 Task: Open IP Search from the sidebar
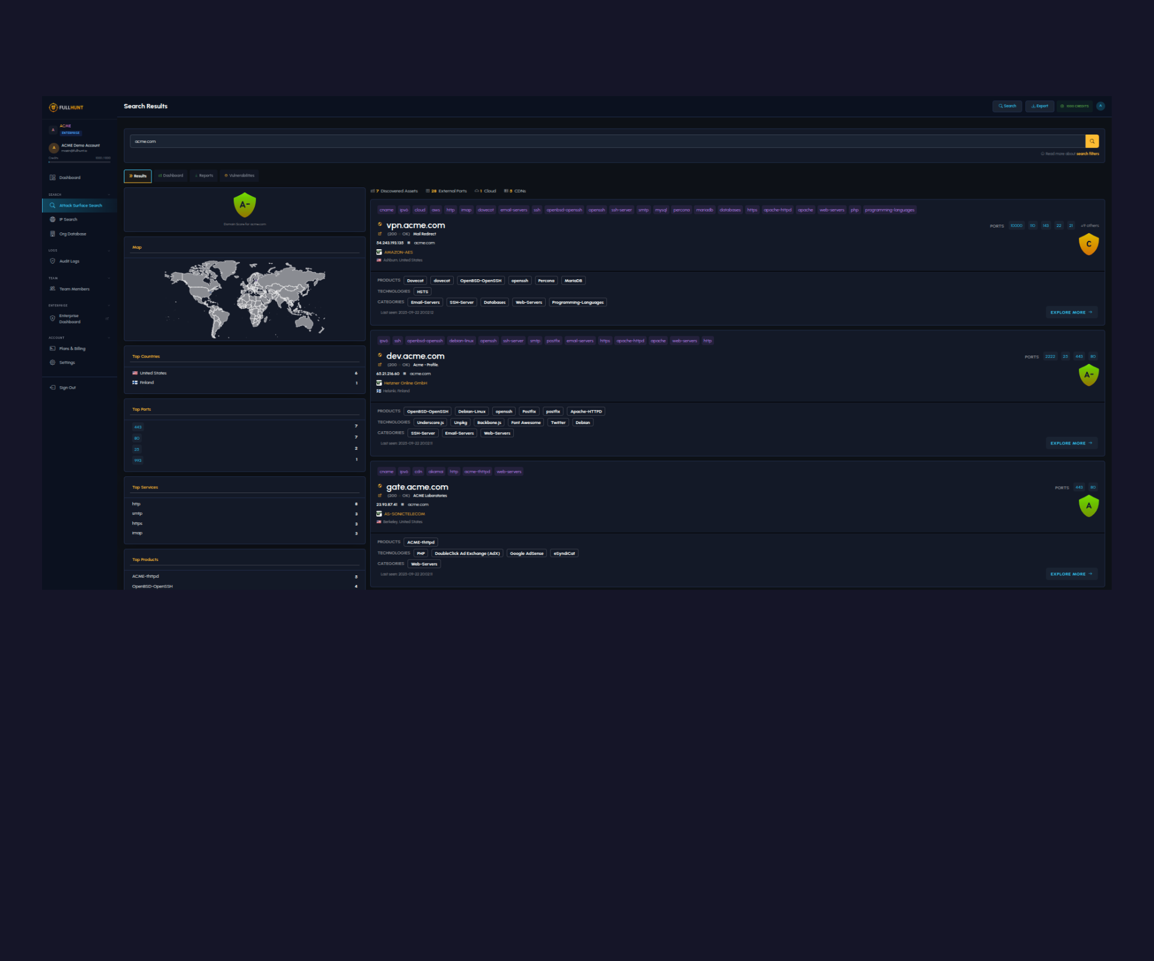tap(67, 219)
